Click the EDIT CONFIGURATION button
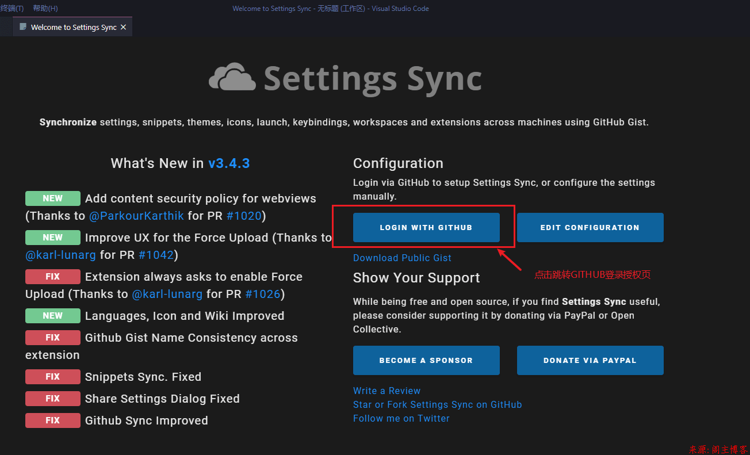 590,227
